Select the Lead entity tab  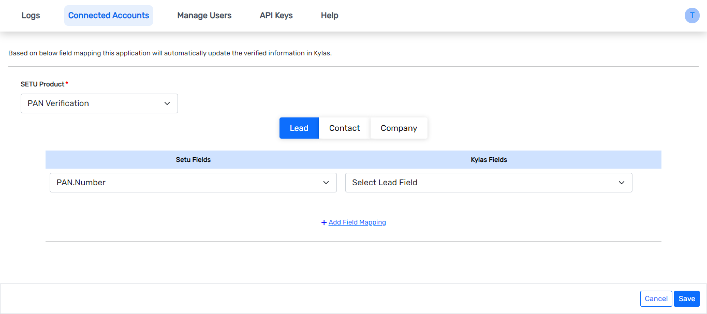pos(299,128)
